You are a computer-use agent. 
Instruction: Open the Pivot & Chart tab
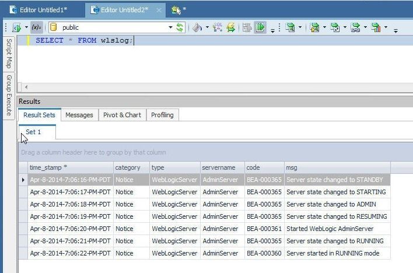[122, 115]
